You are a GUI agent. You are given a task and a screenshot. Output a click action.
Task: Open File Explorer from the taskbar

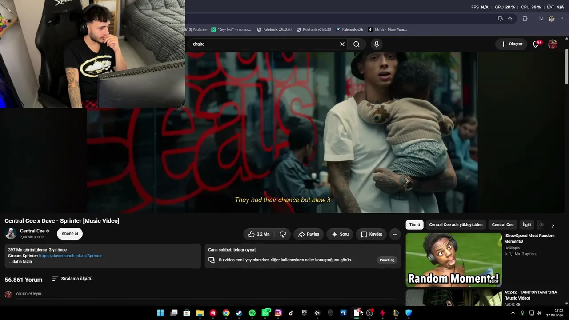tap(200, 313)
